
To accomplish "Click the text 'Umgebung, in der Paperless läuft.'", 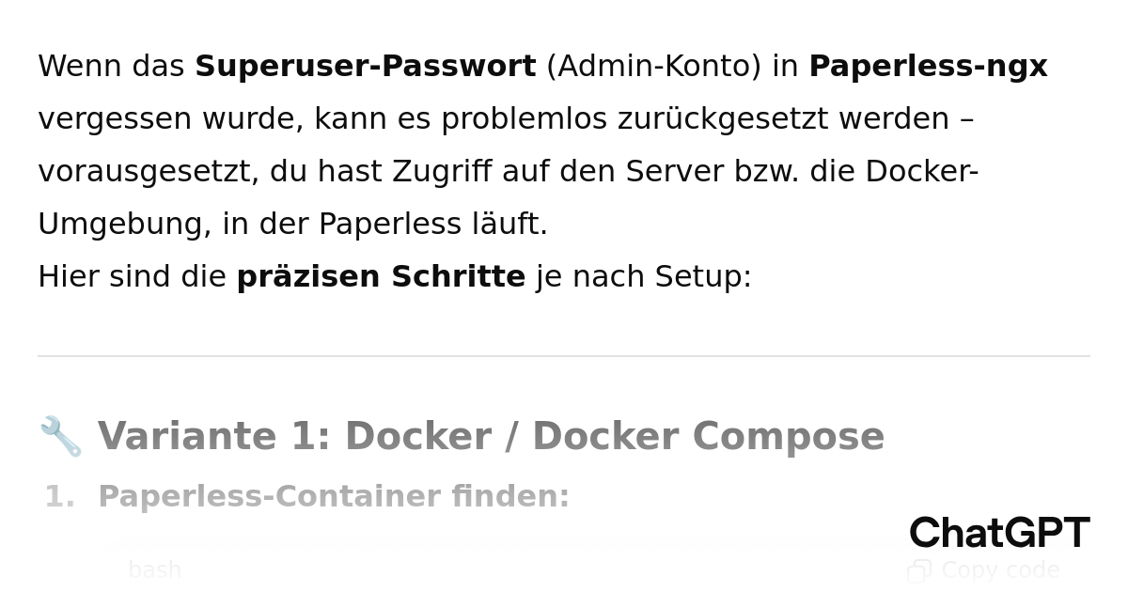I will [x=292, y=225].
